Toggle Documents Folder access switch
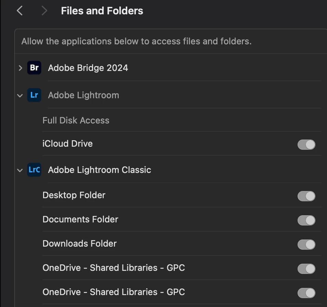Image resolution: width=327 pixels, height=307 pixels. pyautogui.click(x=306, y=220)
